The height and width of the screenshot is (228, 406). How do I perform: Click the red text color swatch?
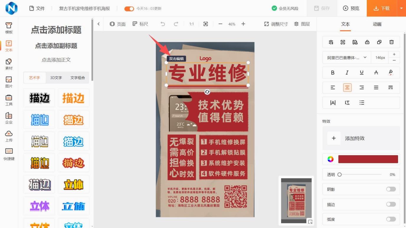coord(368,159)
